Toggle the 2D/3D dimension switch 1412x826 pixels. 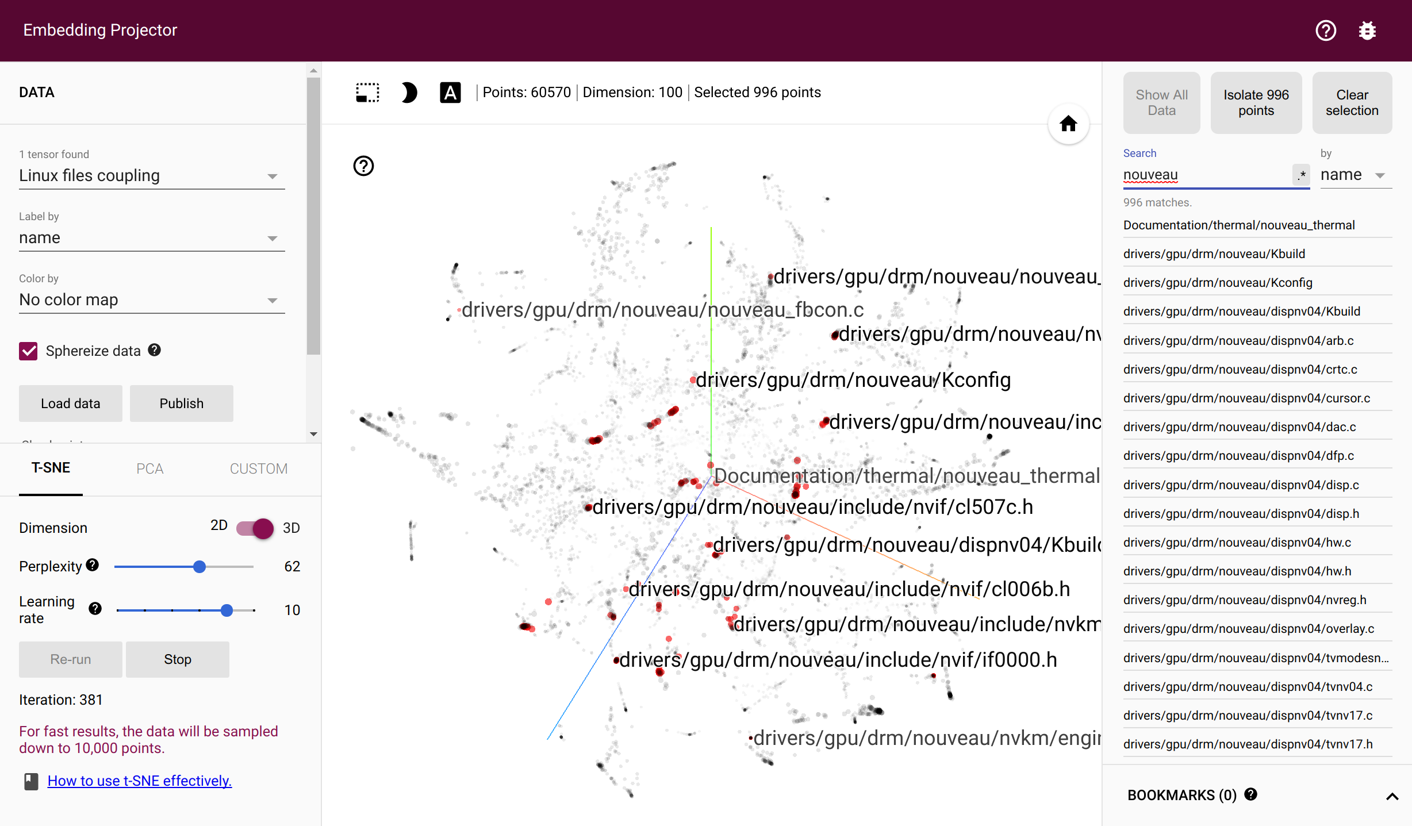pyautogui.click(x=256, y=528)
